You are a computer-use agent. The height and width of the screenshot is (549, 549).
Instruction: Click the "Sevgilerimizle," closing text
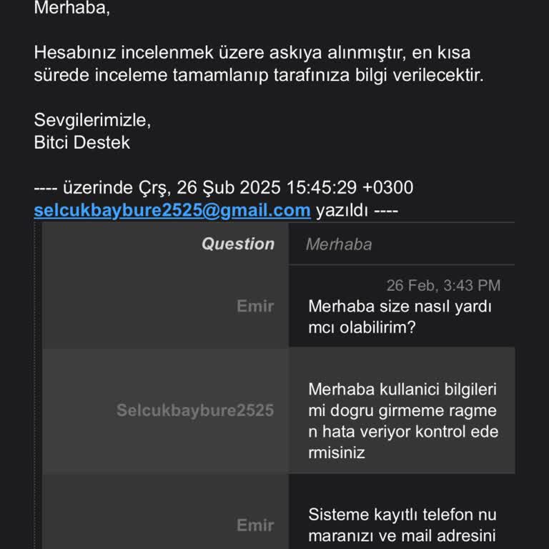[x=92, y=120]
